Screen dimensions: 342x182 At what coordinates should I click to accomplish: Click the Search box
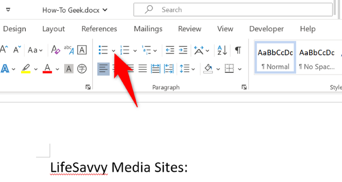(233, 9)
